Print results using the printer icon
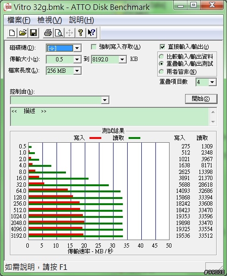227x276 pixels. click(x=48, y=33)
